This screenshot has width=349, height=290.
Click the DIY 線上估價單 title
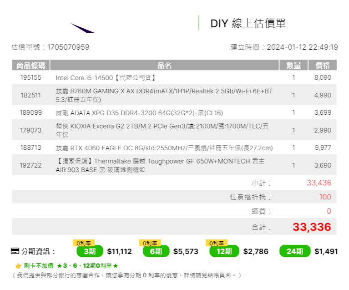(x=248, y=23)
